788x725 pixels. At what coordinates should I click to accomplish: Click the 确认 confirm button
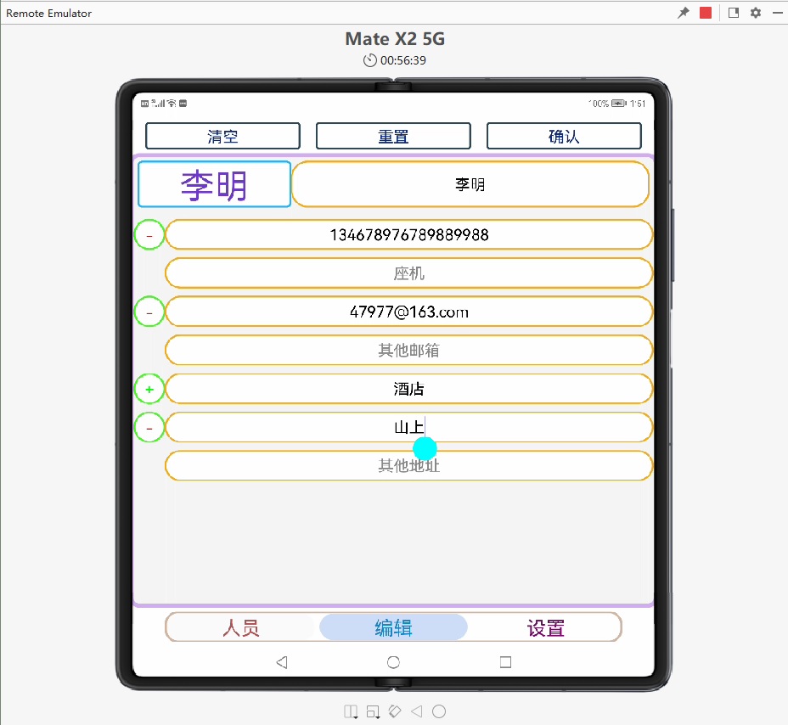click(x=564, y=136)
